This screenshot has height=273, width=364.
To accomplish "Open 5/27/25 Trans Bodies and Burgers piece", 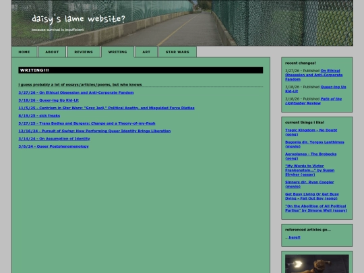I will 87,123.
